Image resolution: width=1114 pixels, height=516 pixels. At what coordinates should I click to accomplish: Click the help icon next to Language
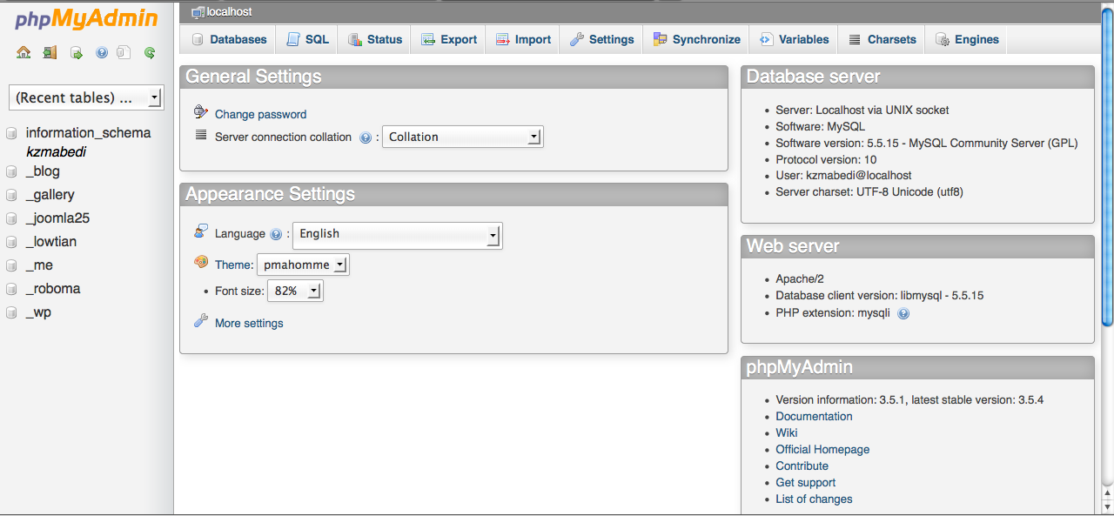(x=276, y=234)
